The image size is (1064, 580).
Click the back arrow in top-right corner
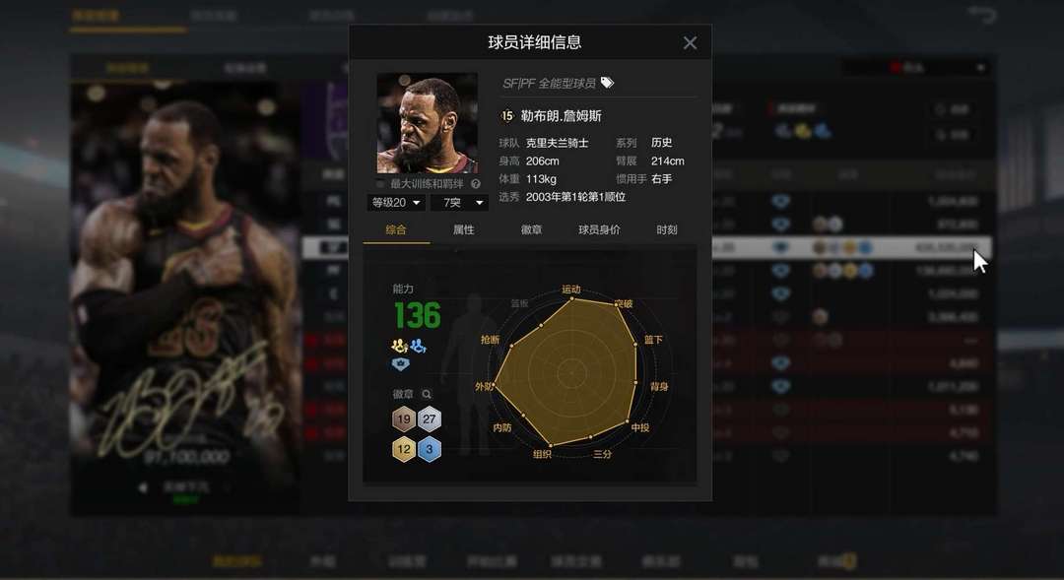tap(982, 14)
